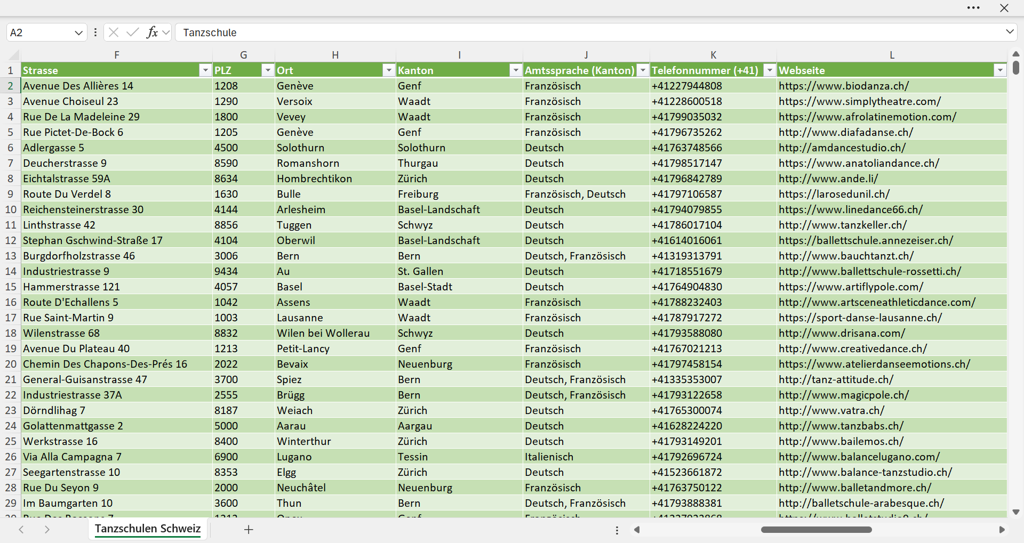Confirm entry with the checkmark icon
The height and width of the screenshot is (543, 1024).
[132, 33]
